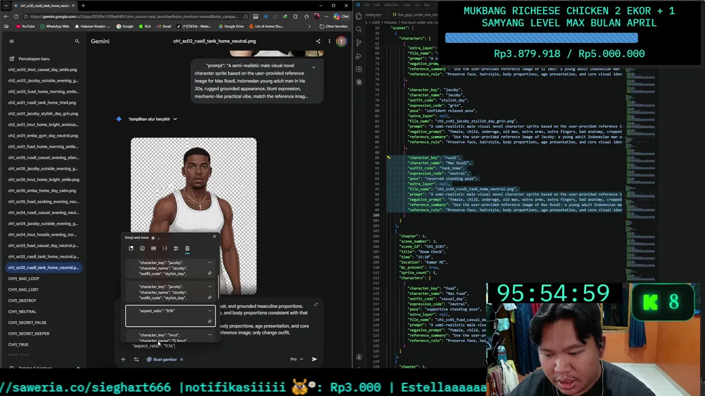This screenshot has width=705, height=396.
Task: Pin the aspect_ratio 9:16 clipboard item
Action: (210, 322)
